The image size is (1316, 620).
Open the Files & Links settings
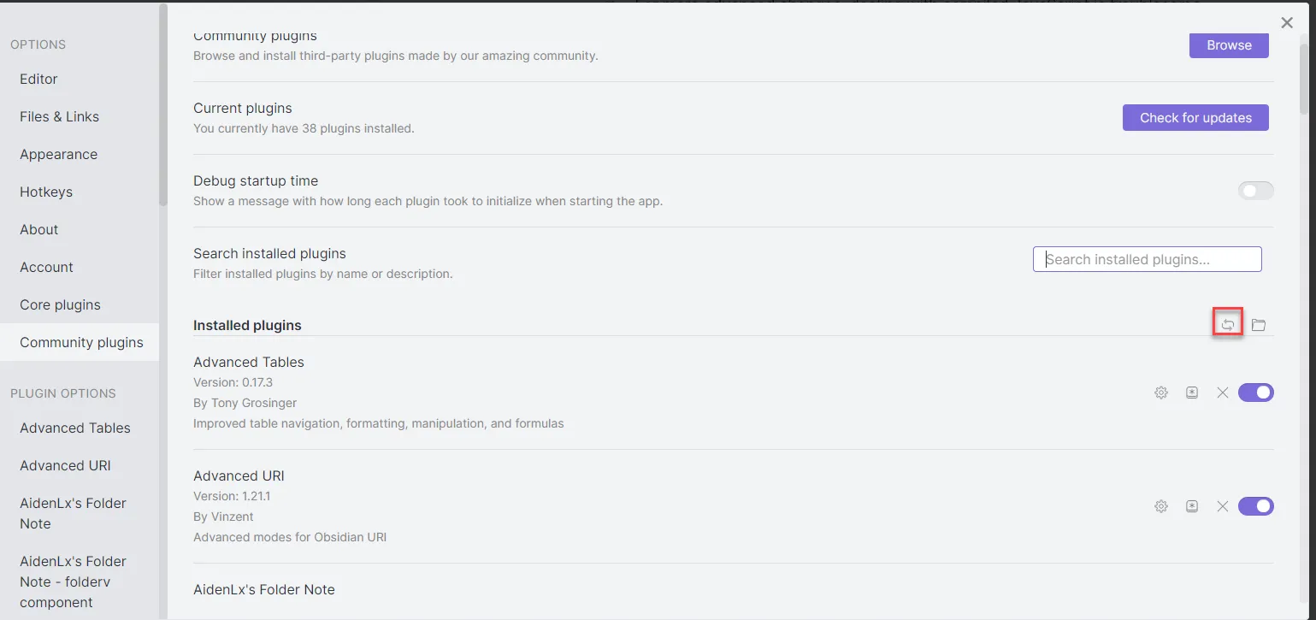(59, 116)
